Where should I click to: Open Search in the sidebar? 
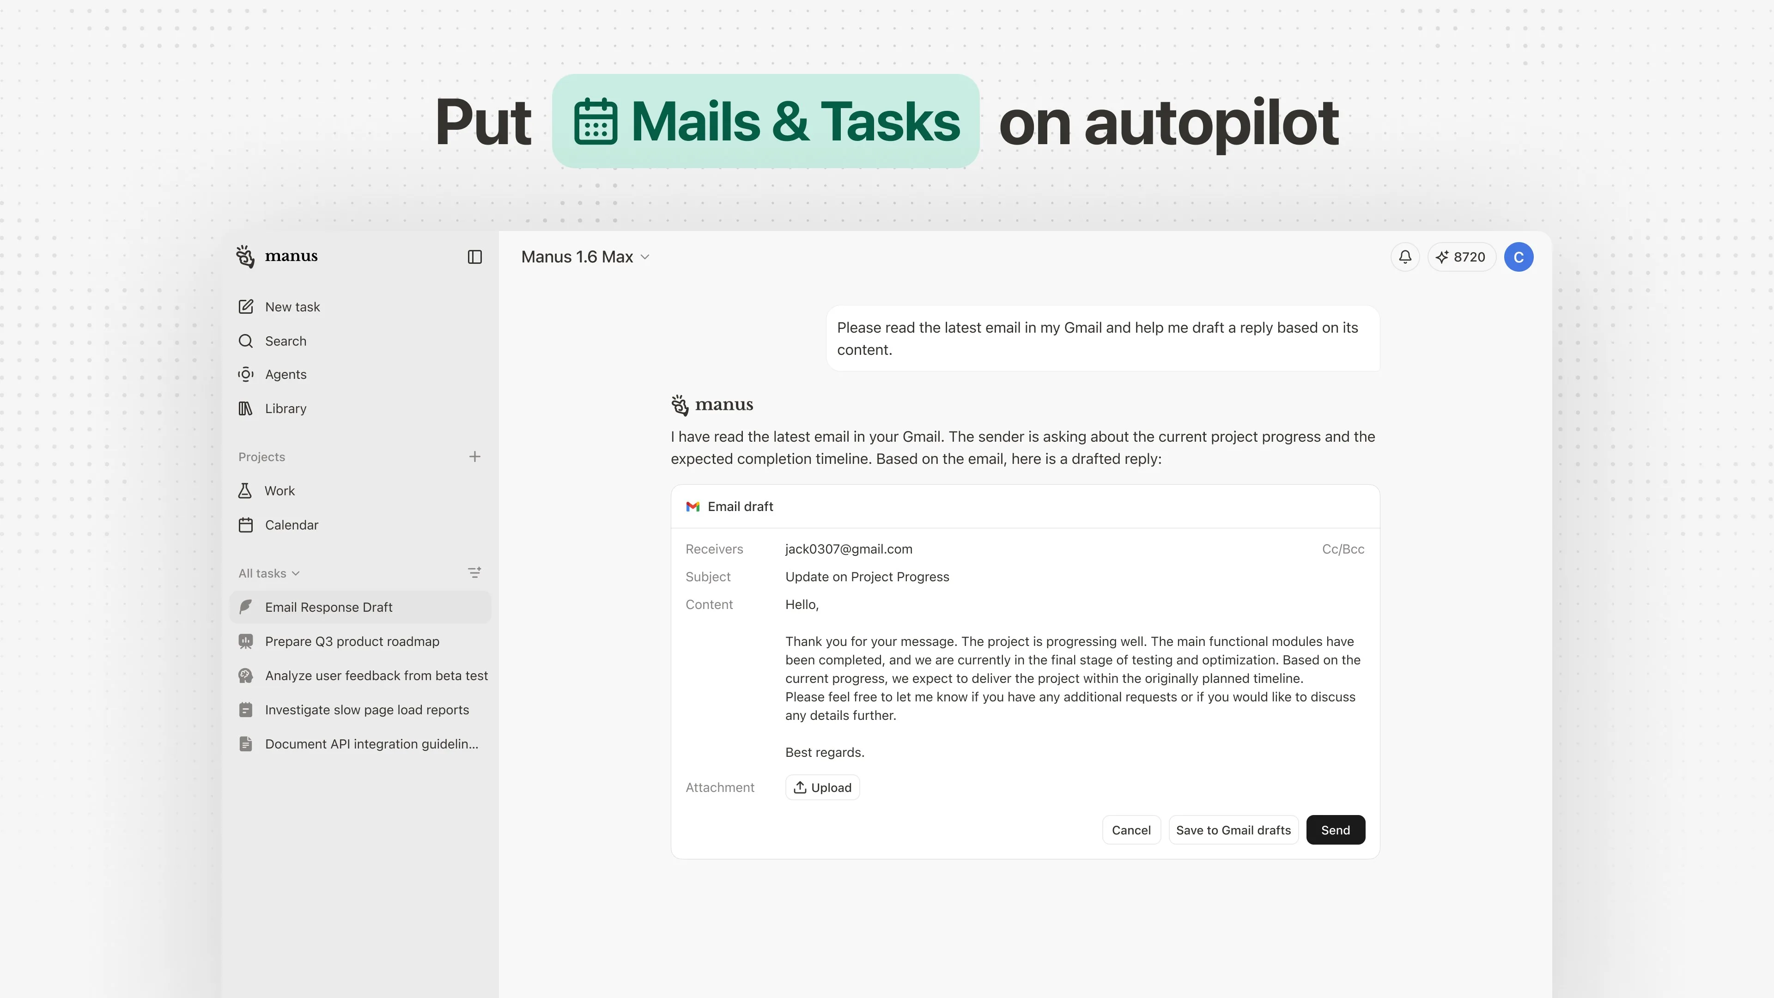(359, 341)
